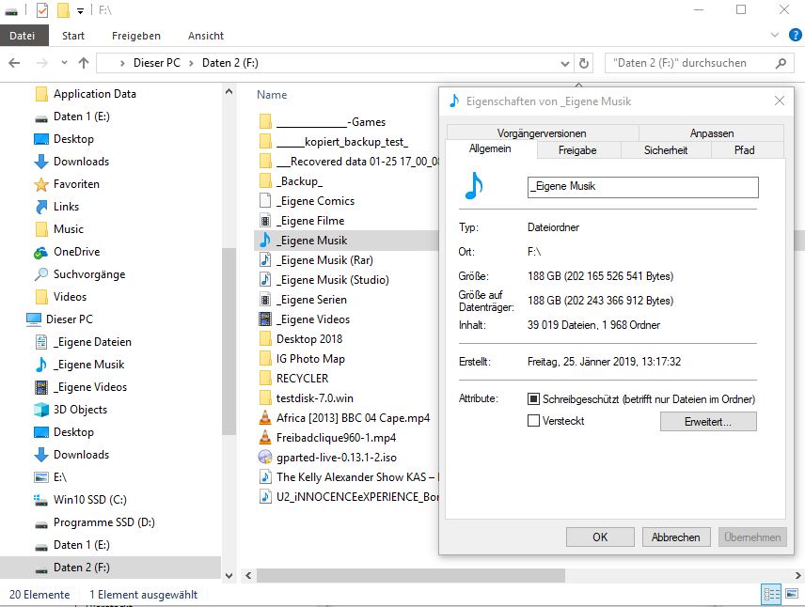Enable the Versteckt checkbox
This screenshot has height=607, width=805.
point(533,421)
